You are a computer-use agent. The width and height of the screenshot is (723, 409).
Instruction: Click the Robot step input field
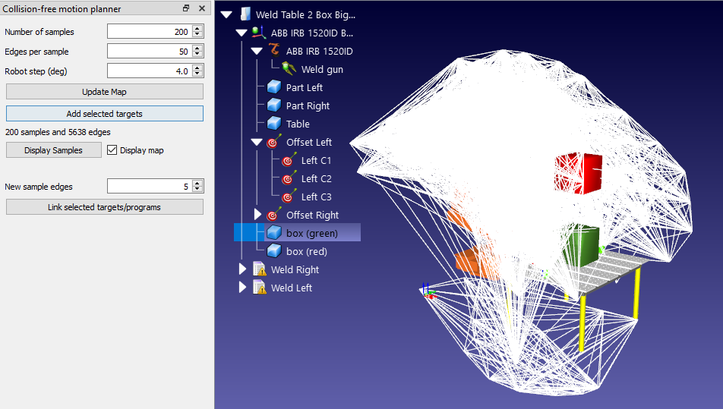click(149, 71)
